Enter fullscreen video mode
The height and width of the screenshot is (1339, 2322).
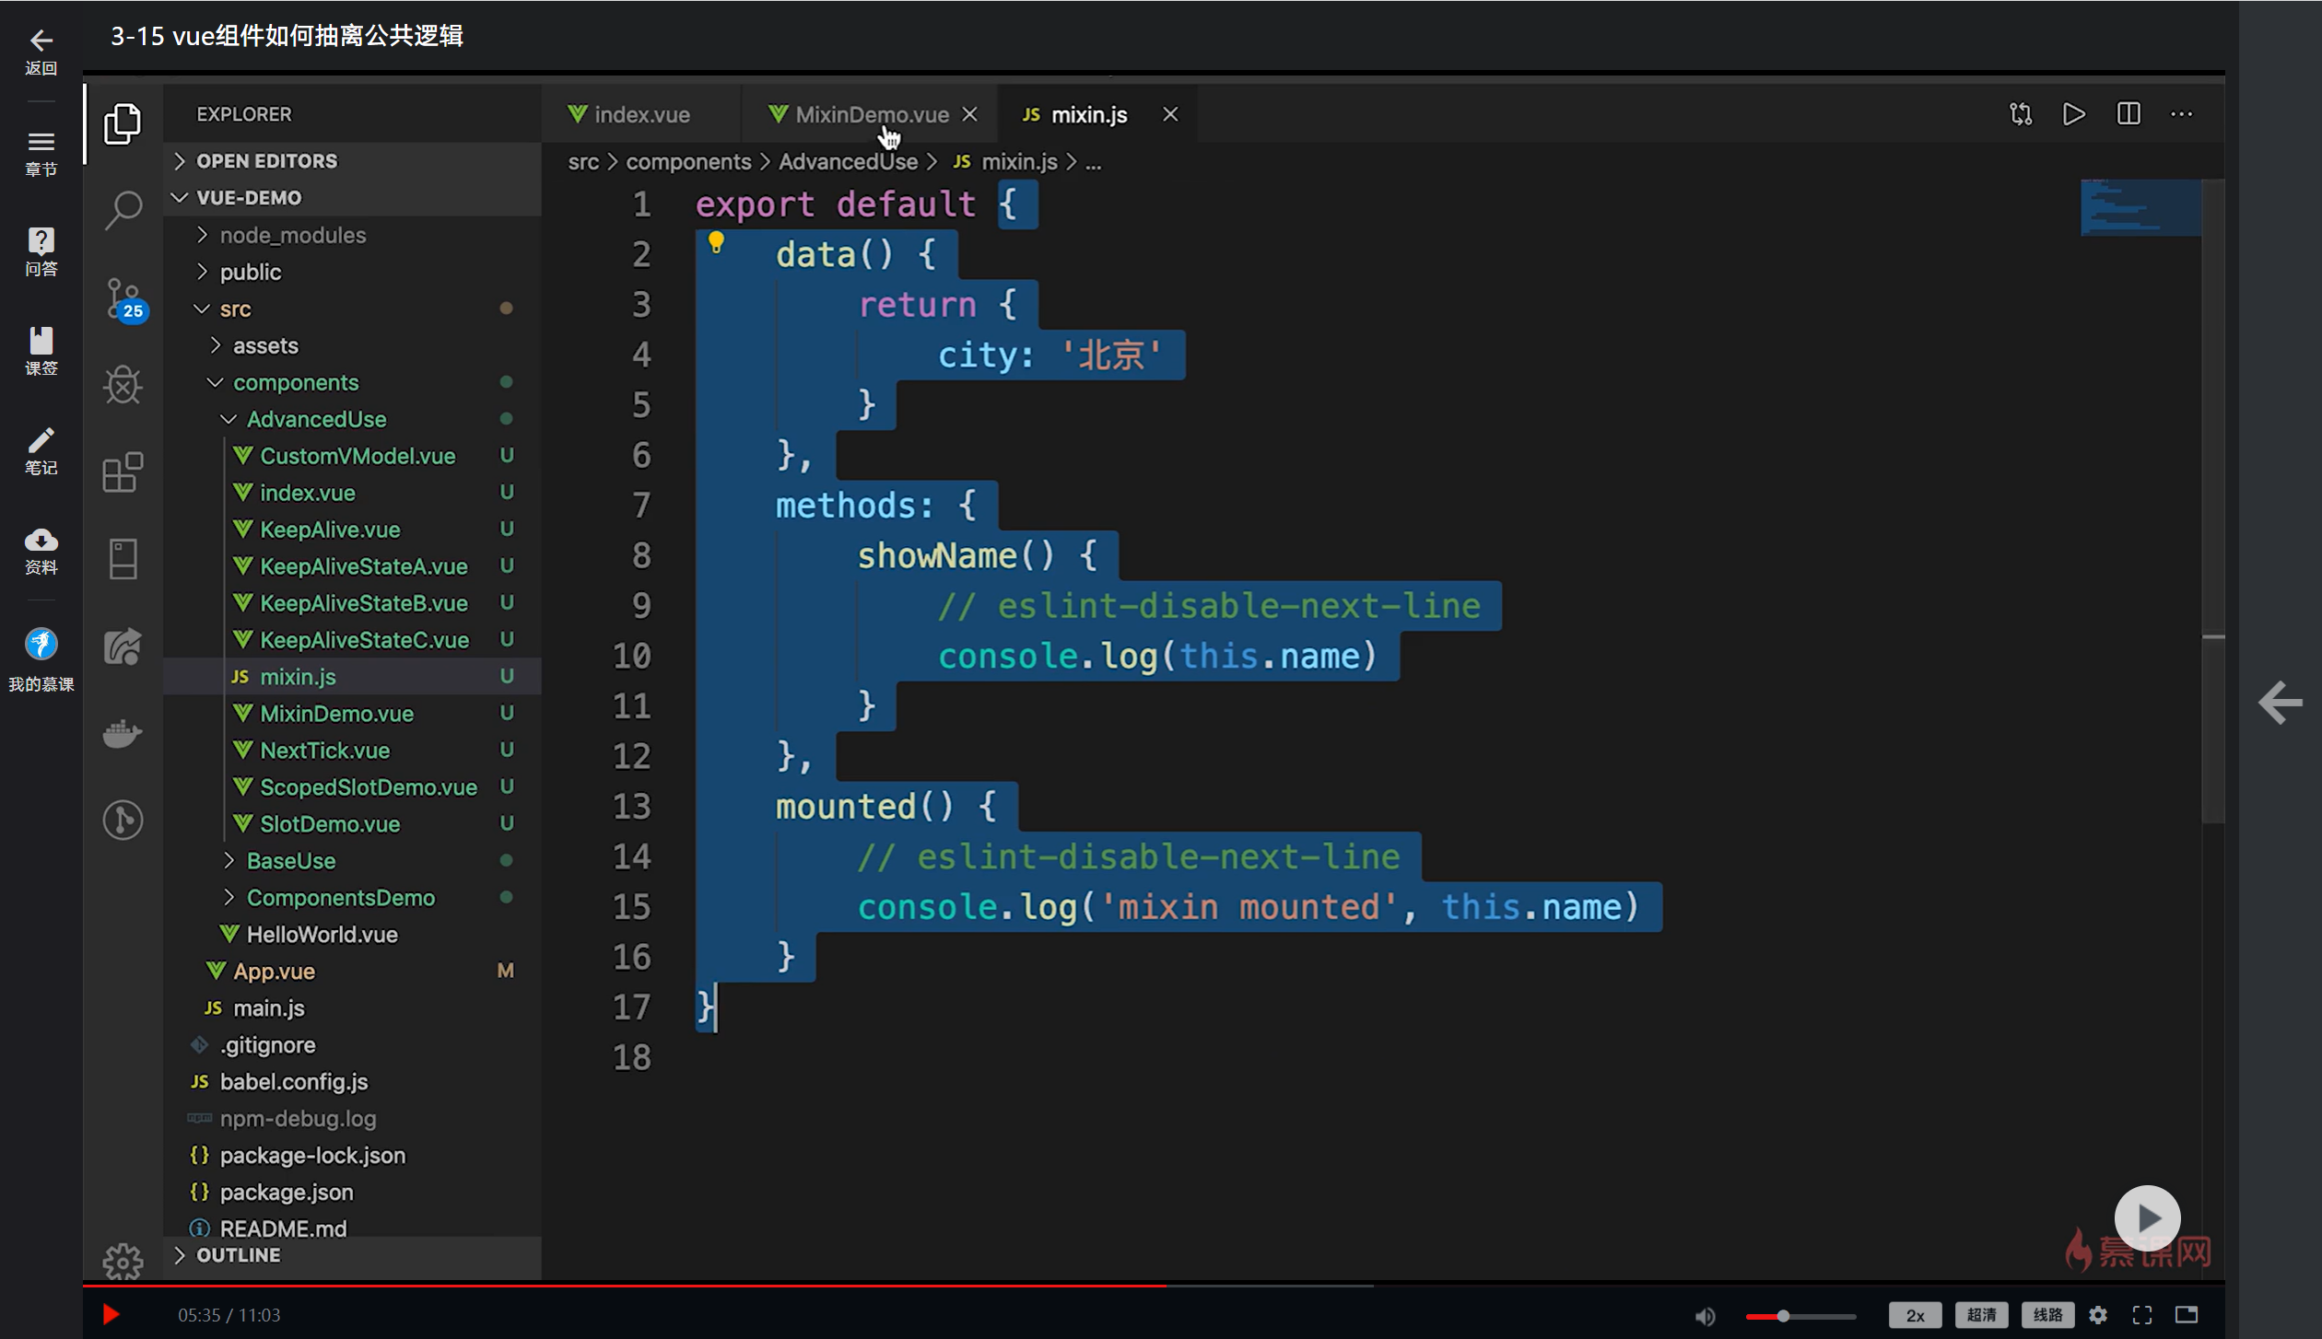[2142, 1315]
